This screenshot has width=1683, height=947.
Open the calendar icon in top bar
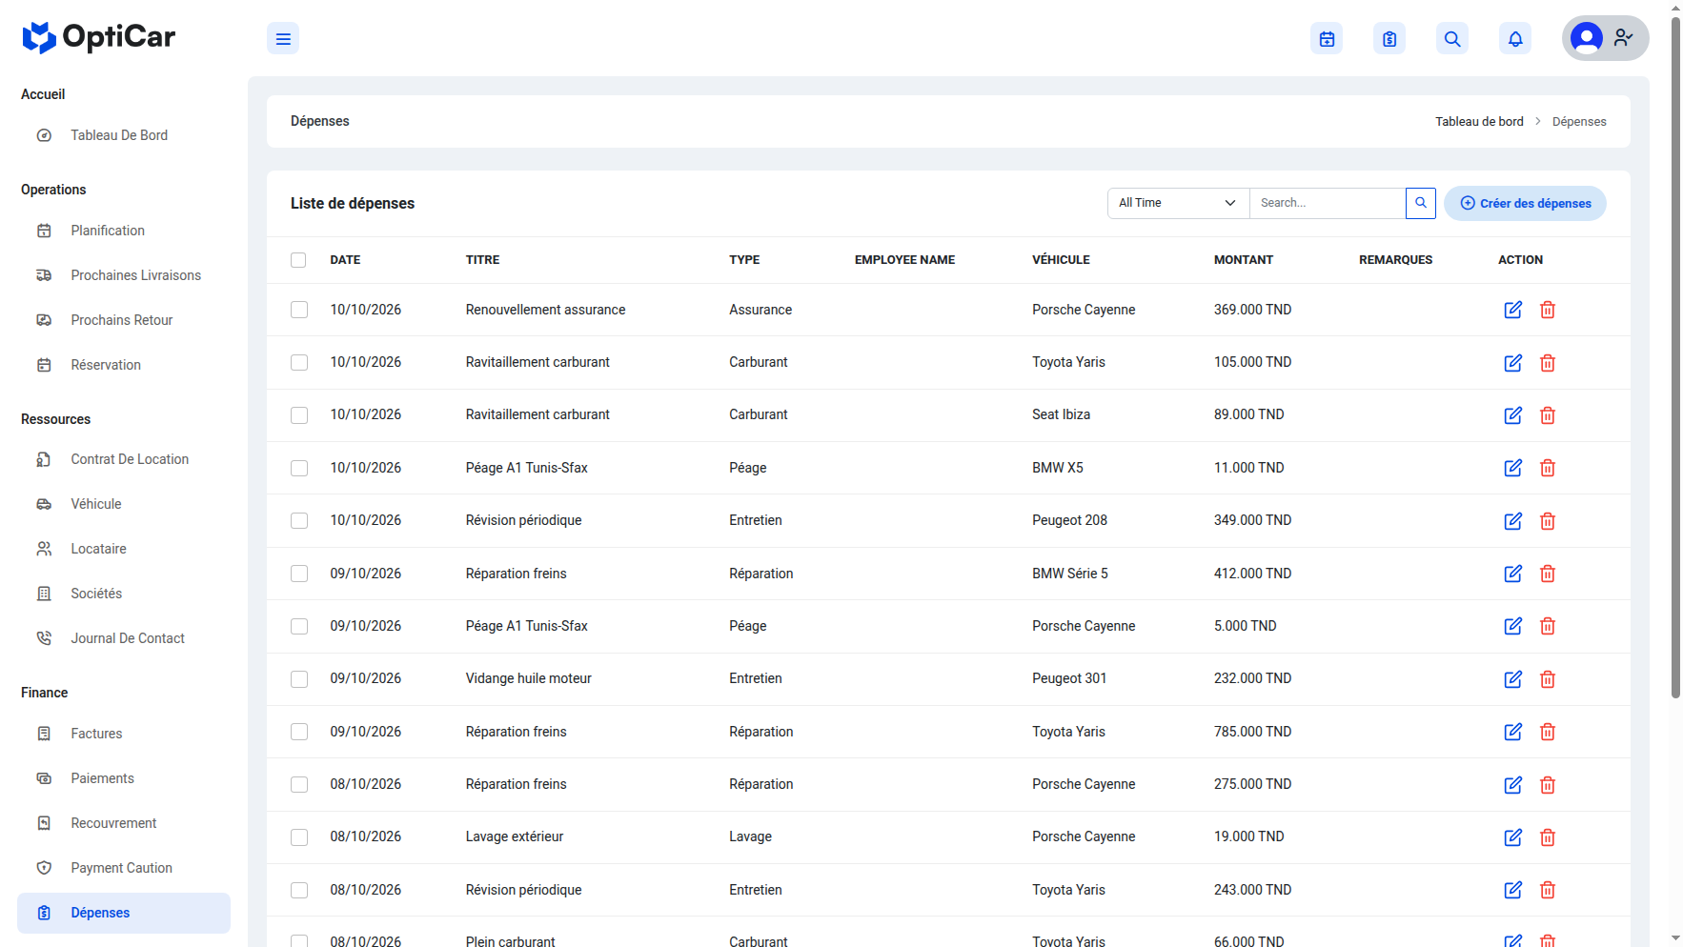point(1327,39)
